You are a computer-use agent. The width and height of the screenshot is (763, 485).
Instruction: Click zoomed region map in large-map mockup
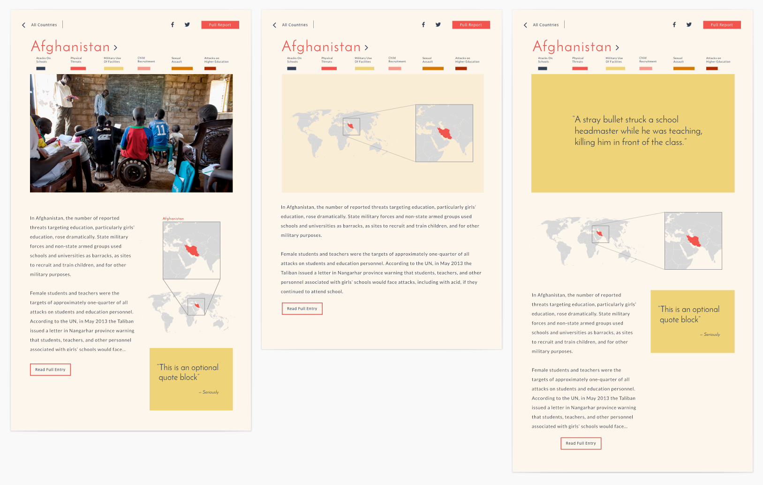444,133
